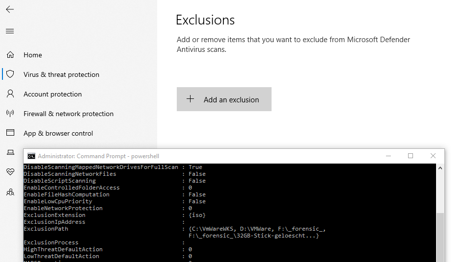Click the Home house icon
This screenshot has height=262, width=467.
coord(10,55)
